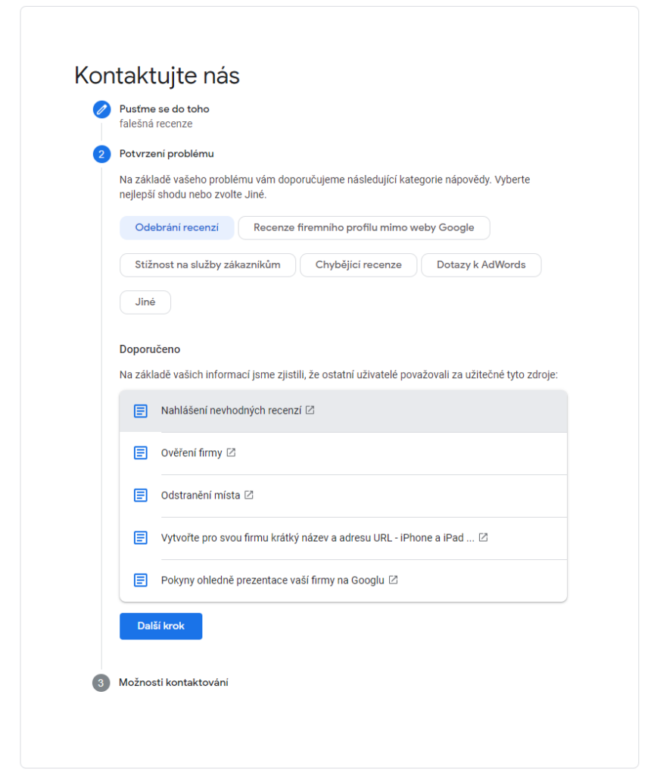Click the document icon next to 'Odstranění místa'
This screenshot has height=776, width=651.
140,495
